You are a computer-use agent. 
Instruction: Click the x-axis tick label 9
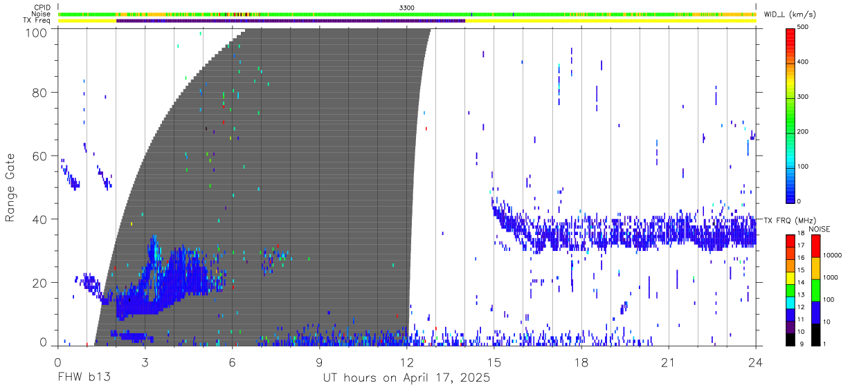[x=319, y=364]
